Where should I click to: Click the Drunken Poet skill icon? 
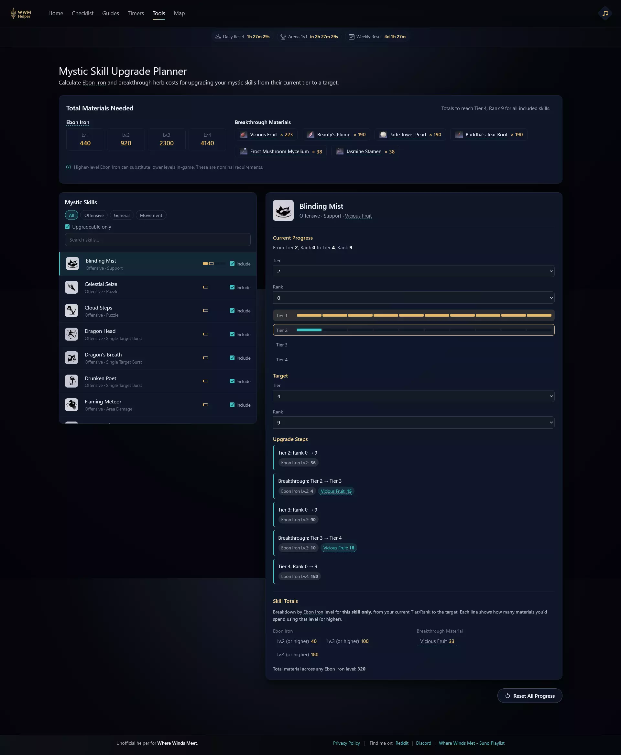71,381
